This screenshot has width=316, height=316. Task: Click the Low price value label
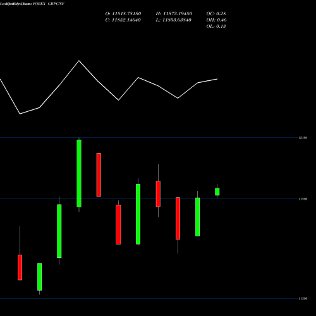173,20
